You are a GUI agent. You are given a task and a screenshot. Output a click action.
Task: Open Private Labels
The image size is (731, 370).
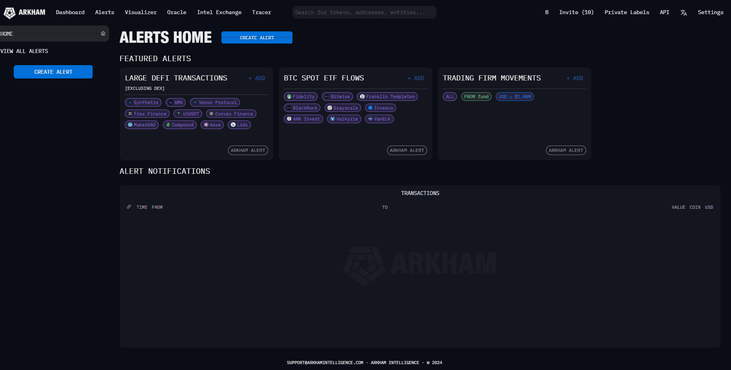coord(627,13)
